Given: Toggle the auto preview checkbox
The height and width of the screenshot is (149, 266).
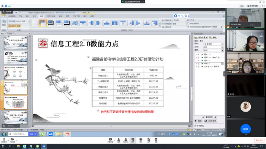Looking at the screenshot, I should pos(195,126).
